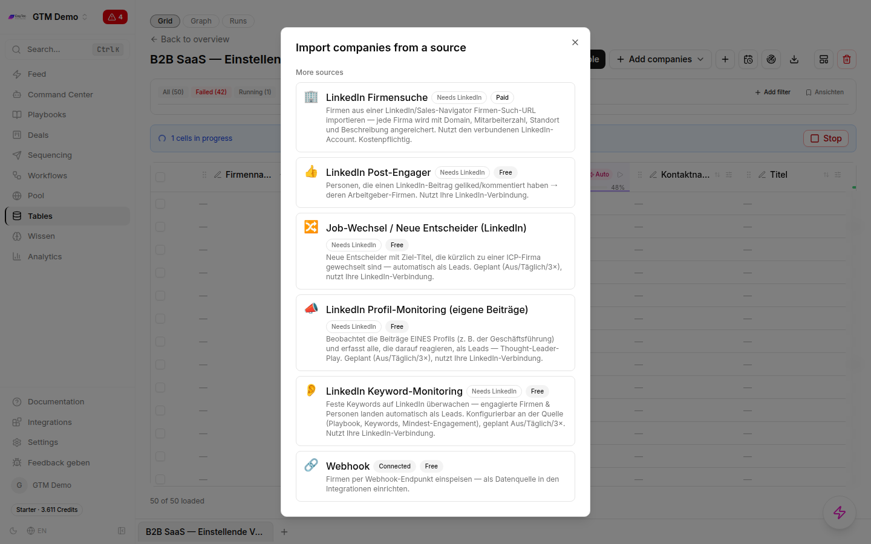The width and height of the screenshot is (871, 544).
Task: Filter rows by Failed (42)
Action: coord(211,92)
